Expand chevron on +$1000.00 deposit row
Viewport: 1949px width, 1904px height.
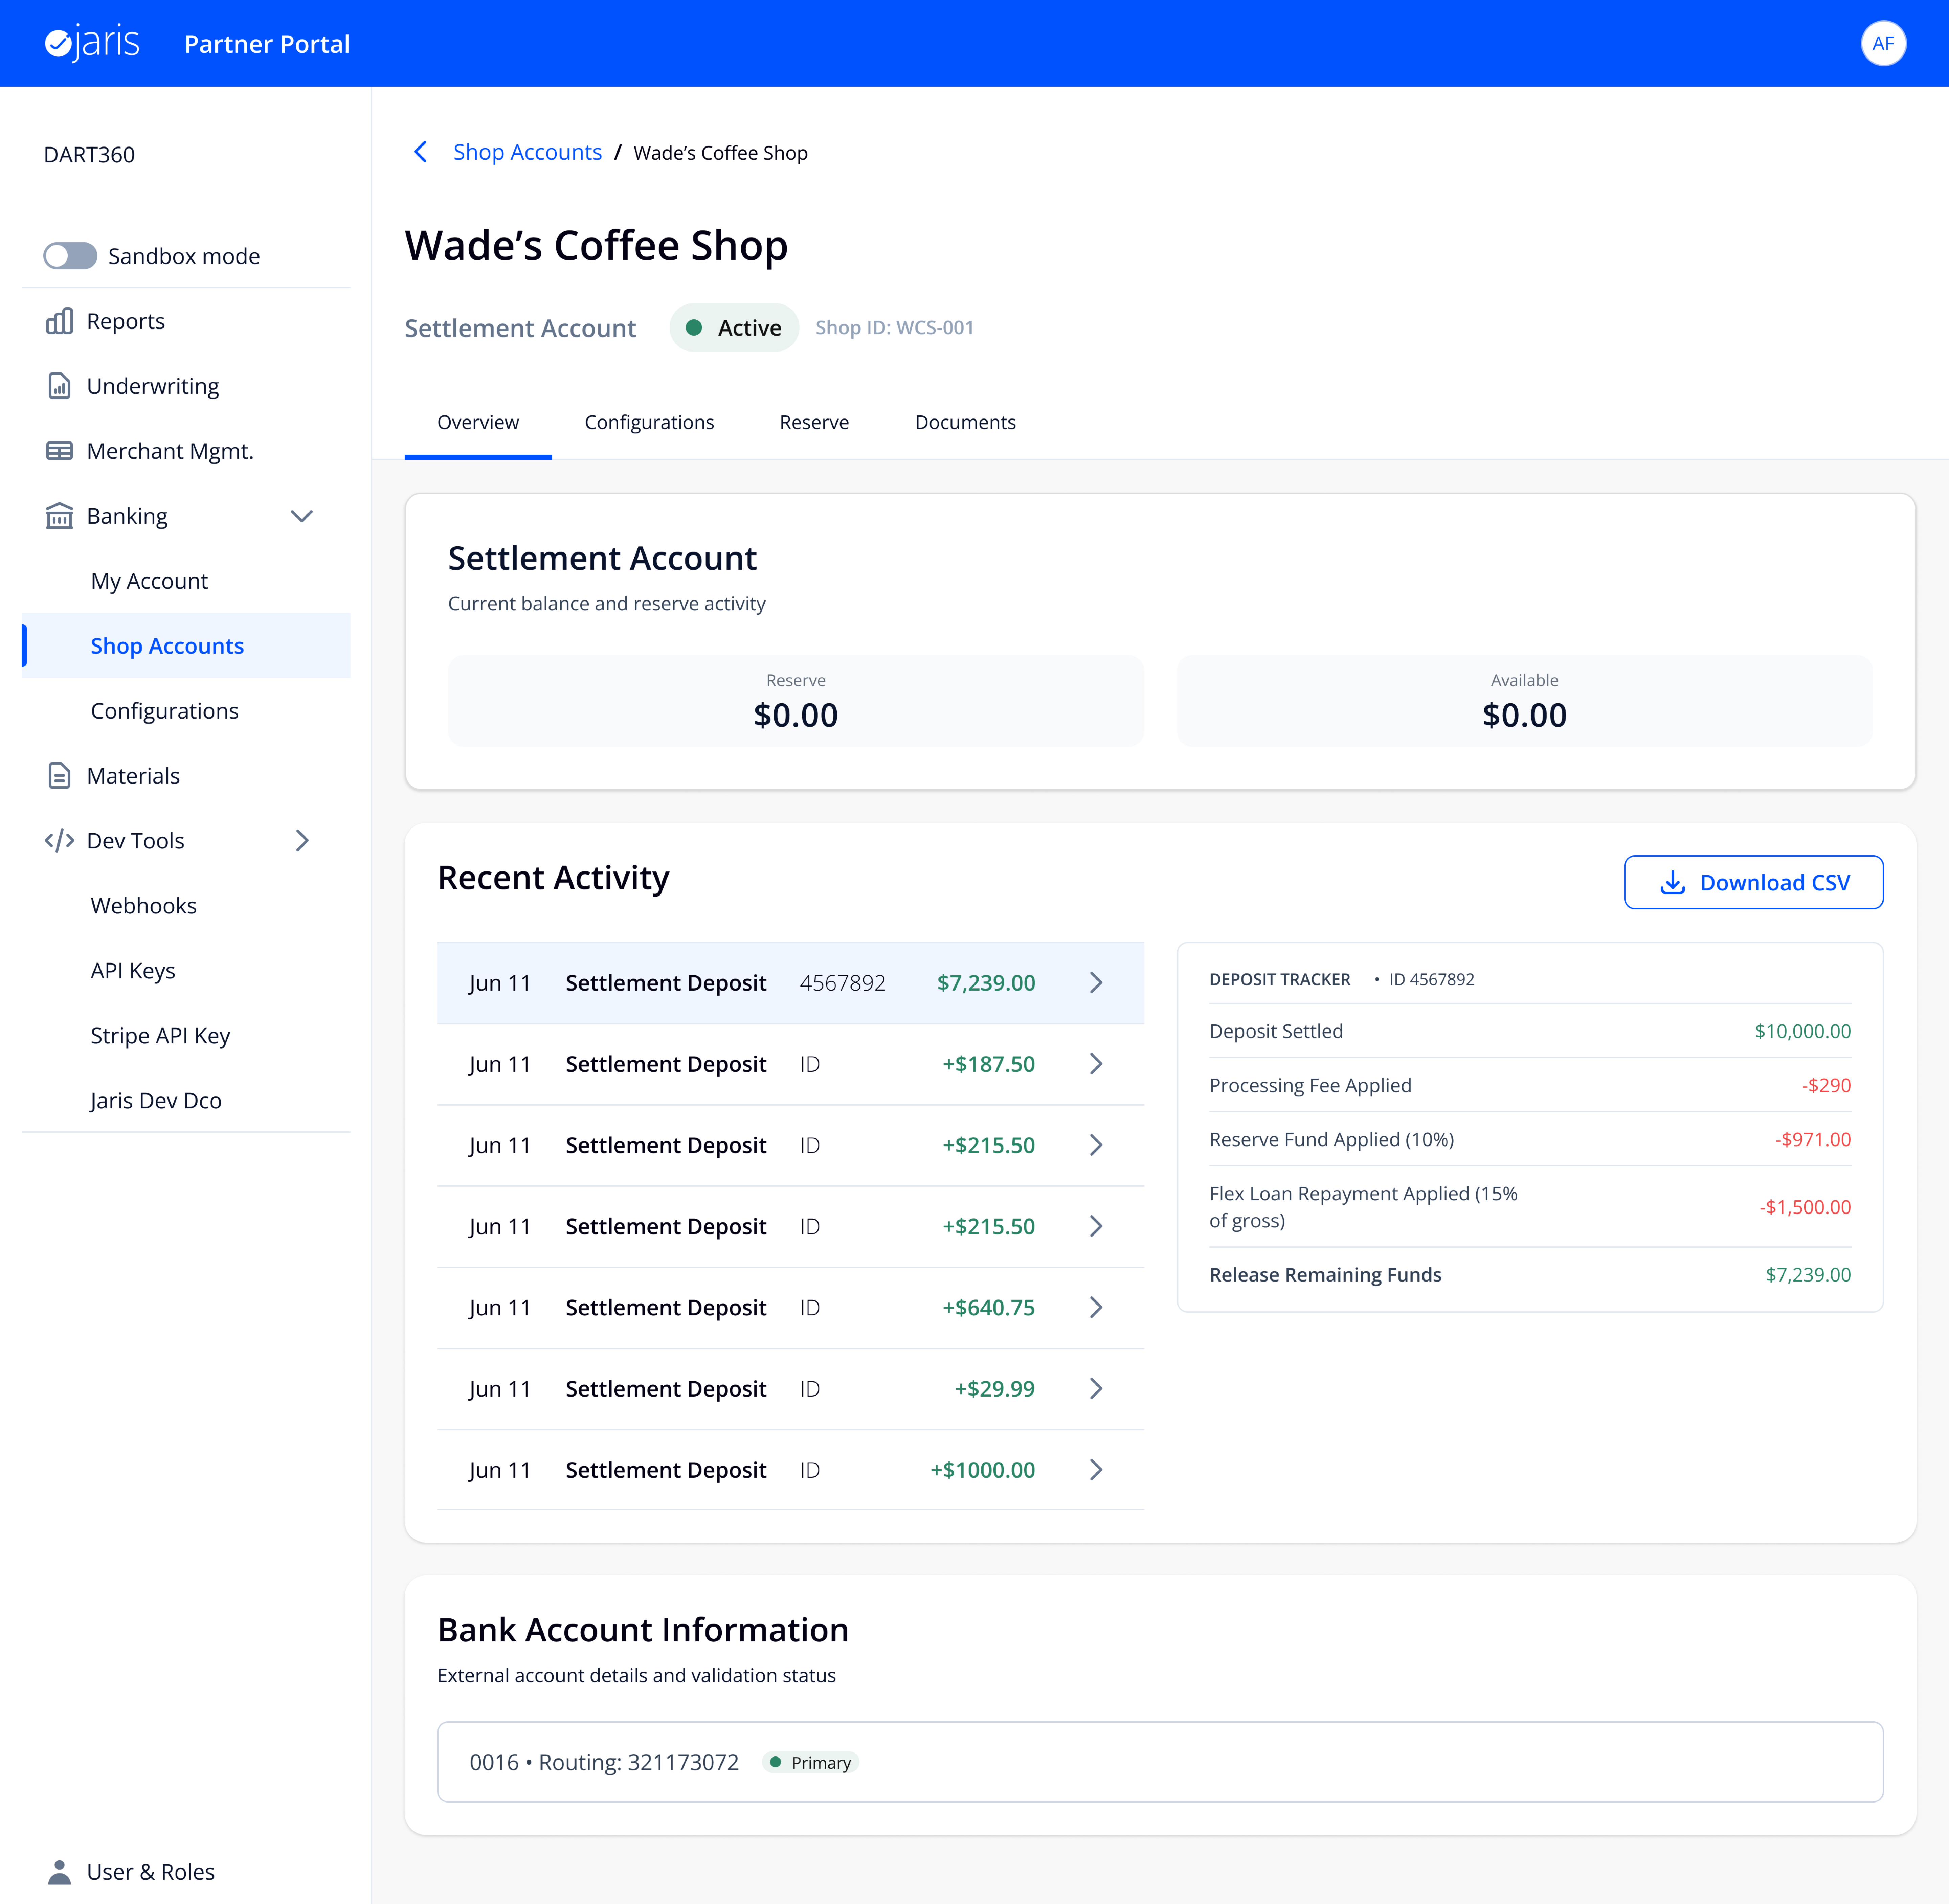click(x=1096, y=1470)
